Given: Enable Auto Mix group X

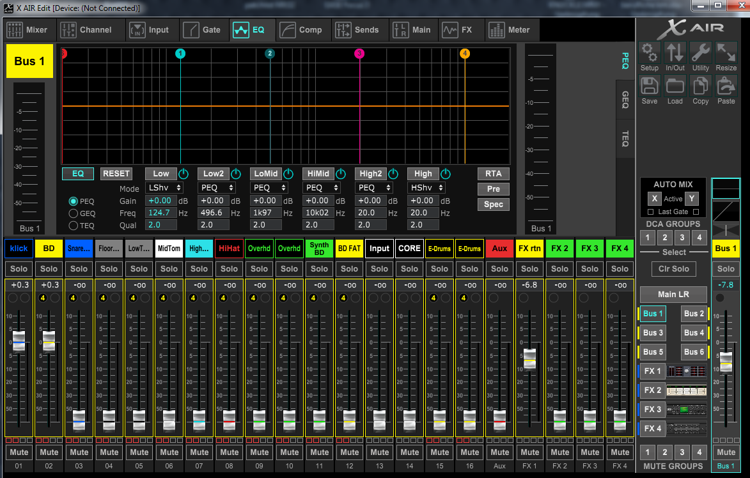Looking at the screenshot, I should click(654, 198).
